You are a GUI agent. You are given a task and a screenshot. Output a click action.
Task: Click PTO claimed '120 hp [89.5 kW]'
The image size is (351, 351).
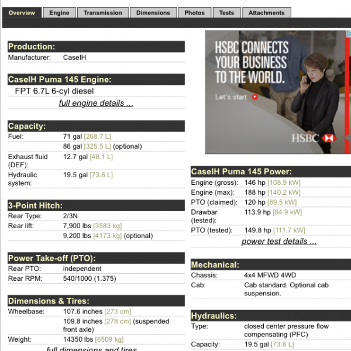point(270,202)
